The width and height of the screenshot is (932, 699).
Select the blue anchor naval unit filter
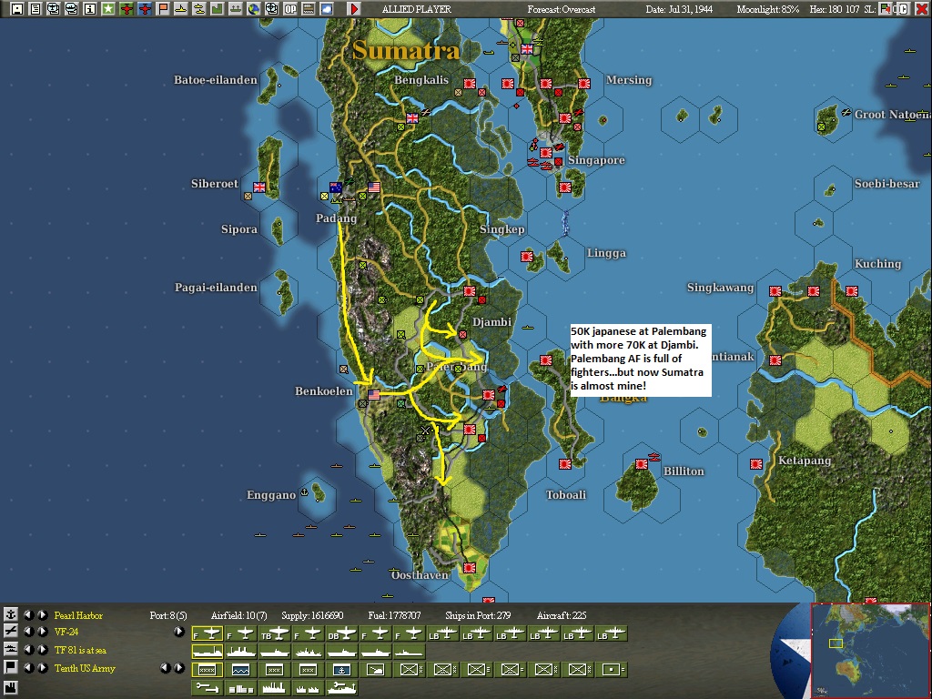(x=341, y=670)
